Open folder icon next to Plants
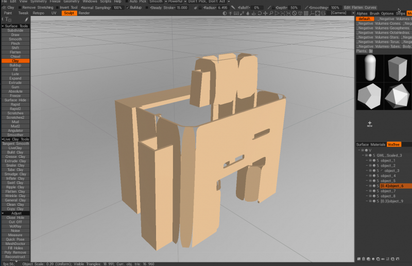Screen dimensions: 412x266 coord(371,51)
